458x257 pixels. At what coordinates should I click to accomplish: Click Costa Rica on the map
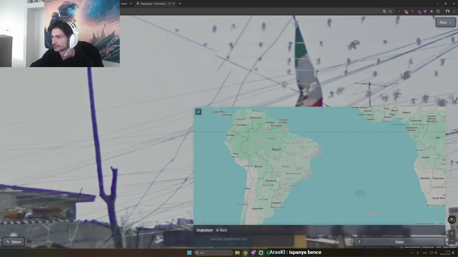219,112
